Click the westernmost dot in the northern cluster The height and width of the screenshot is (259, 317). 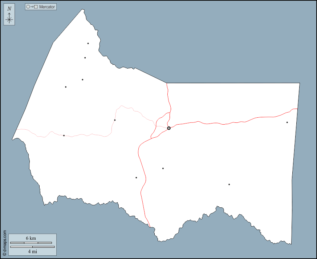66,87
